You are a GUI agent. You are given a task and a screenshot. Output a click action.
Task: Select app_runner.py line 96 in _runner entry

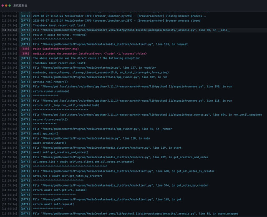coord(102,129)
